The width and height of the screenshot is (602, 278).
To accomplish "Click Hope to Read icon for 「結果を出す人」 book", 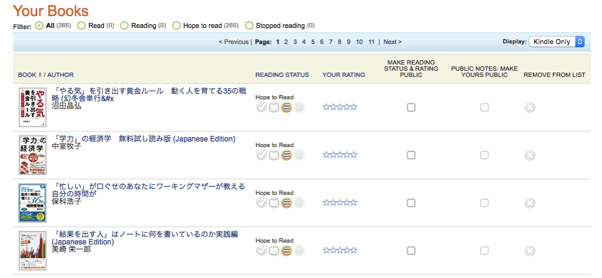I will click(x=287, y=251).
